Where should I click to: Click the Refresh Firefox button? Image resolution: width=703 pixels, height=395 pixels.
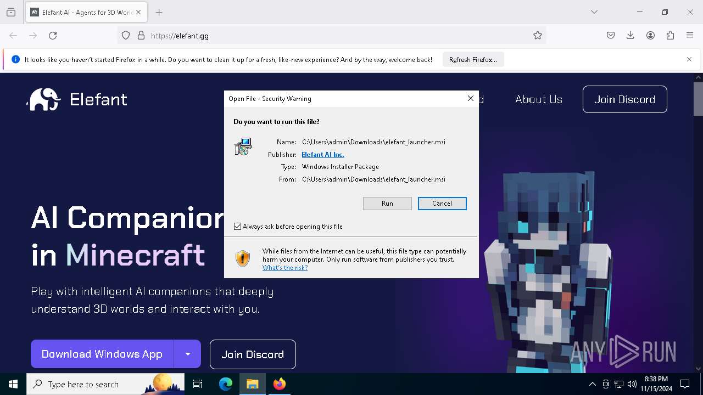(473, 60)
